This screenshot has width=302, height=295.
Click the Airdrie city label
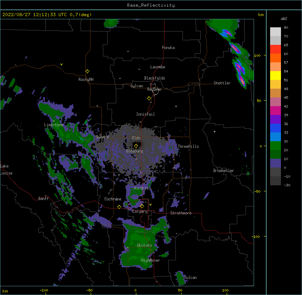pyautogui.click(x=142, y=188)
